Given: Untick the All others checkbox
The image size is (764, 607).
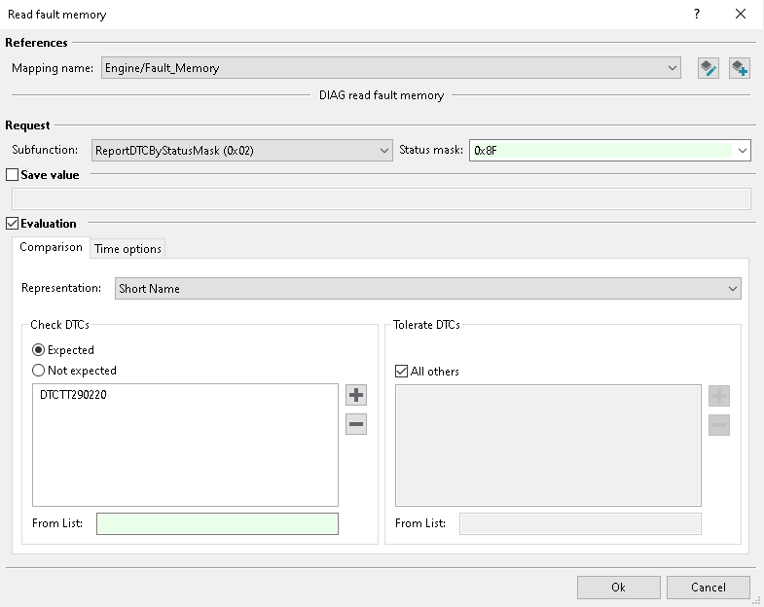Looking at the screenshot, I should tap(401, 372).
